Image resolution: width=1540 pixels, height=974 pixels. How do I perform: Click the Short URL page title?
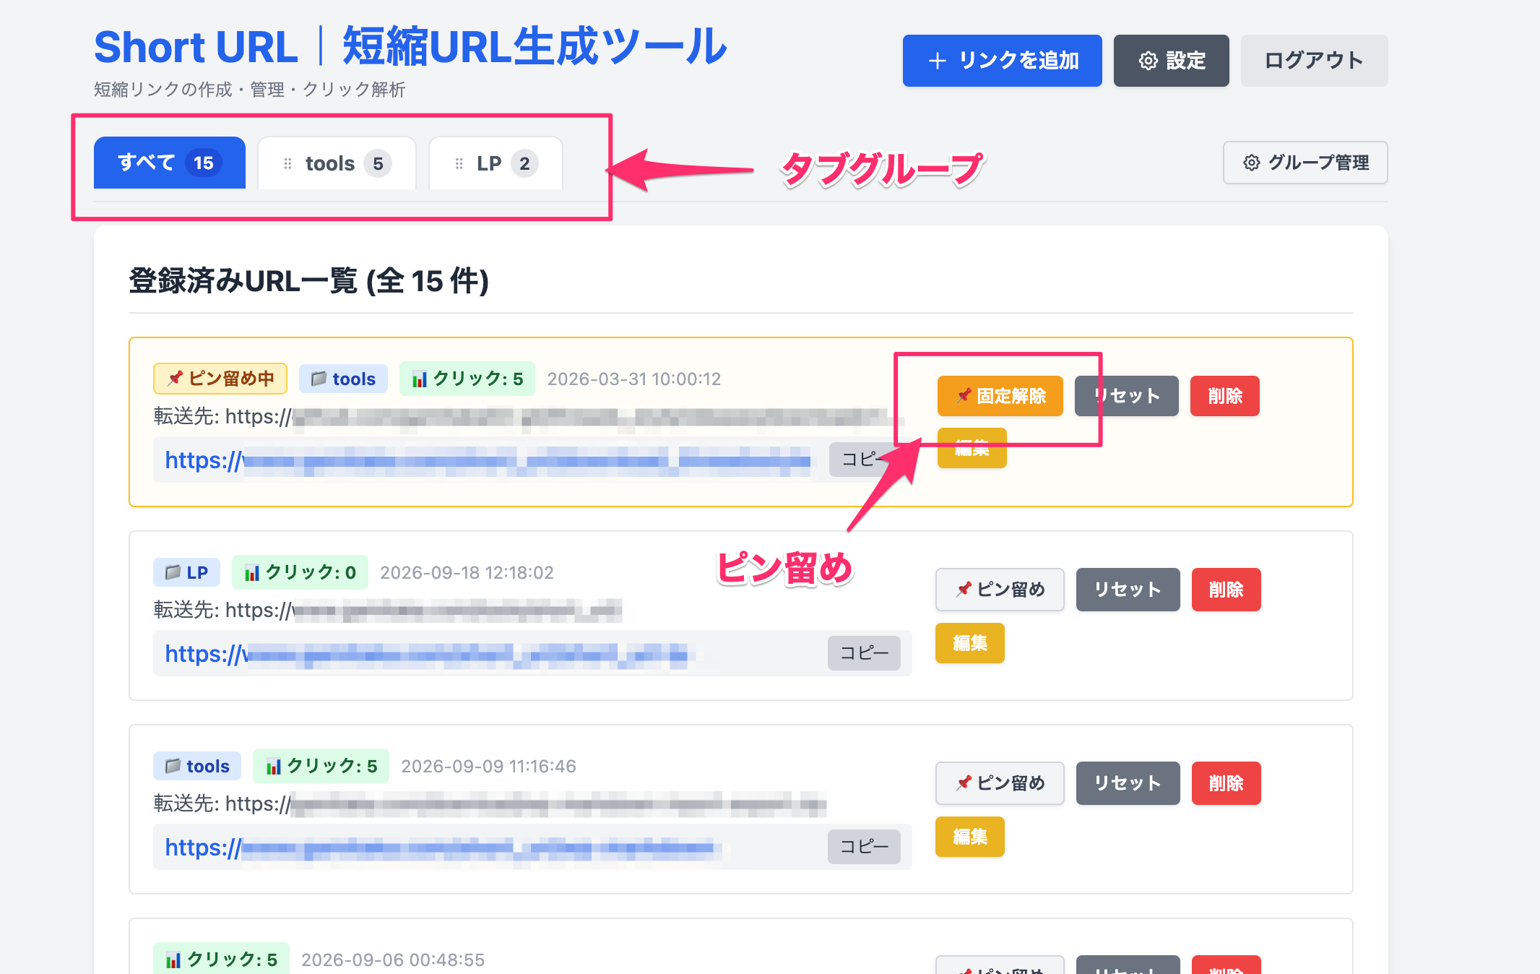tap(410, 48)
